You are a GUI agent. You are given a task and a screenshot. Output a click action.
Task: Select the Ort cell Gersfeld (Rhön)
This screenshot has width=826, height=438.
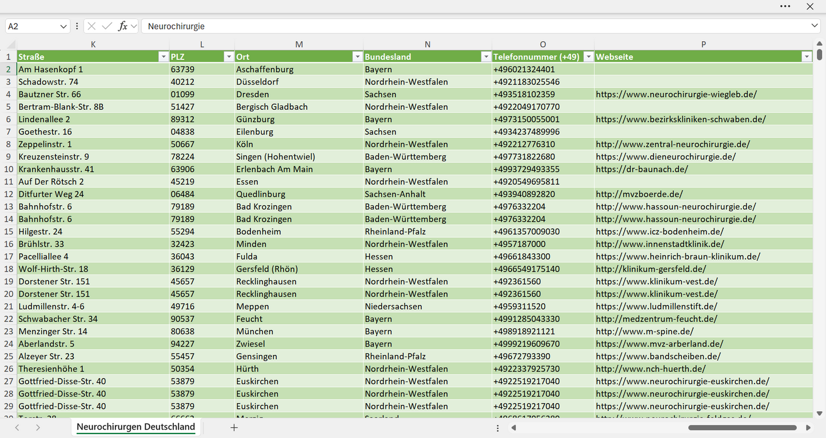[x=299, y=269]
